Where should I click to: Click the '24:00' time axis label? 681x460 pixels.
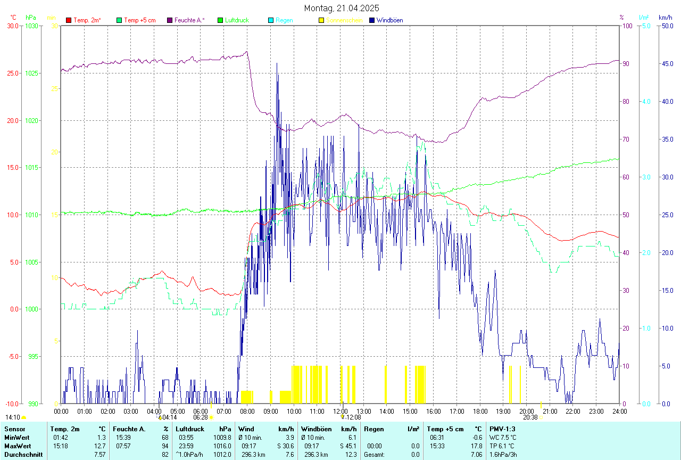tap(620, 411)
